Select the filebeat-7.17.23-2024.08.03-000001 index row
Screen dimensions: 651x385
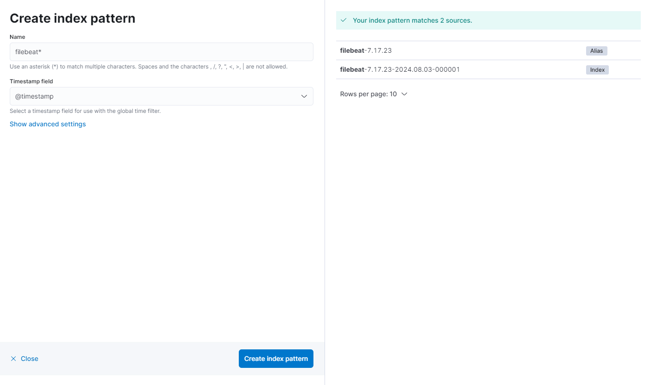click(400, 69)
